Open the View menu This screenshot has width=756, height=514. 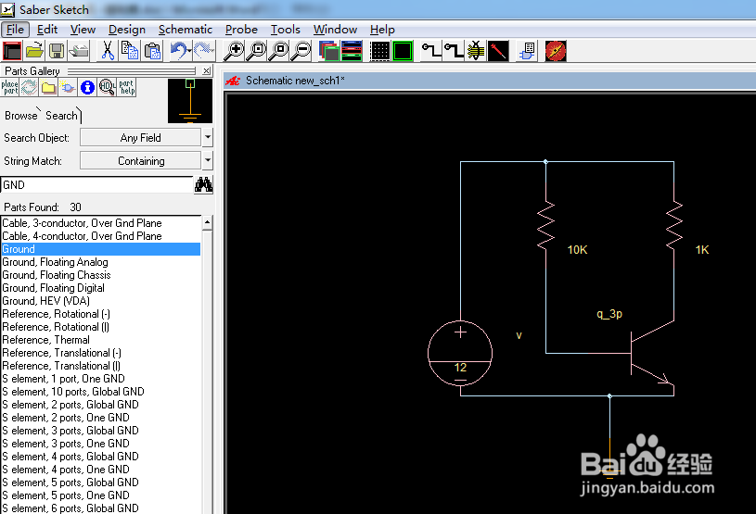[83, 30]
